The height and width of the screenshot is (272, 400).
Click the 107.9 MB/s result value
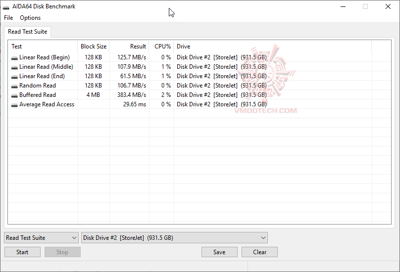pos(132,67)
